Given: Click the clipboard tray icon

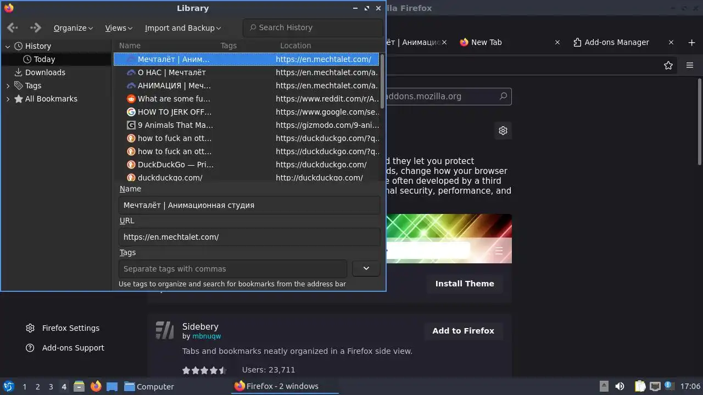Looking at the screenshot, I should [x=640, y=386].
